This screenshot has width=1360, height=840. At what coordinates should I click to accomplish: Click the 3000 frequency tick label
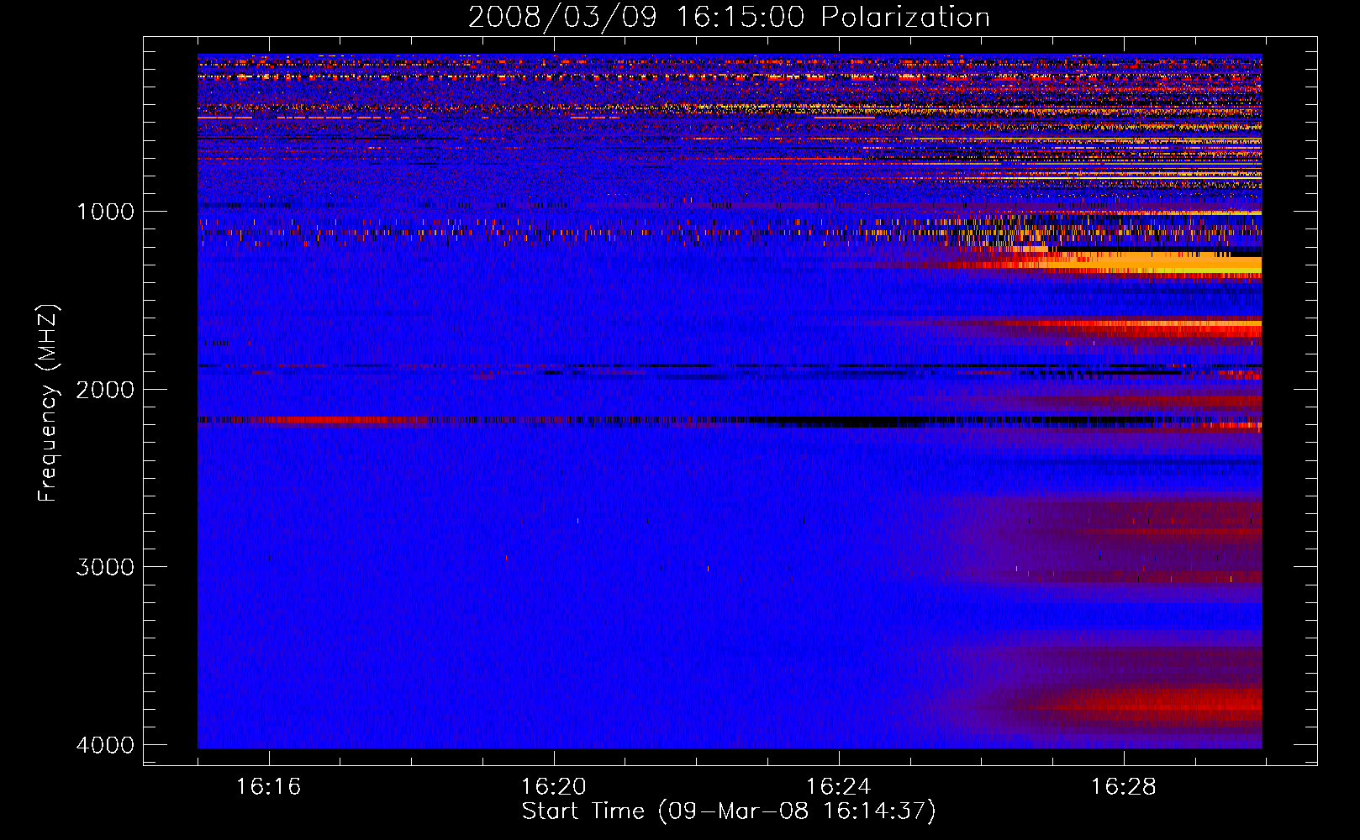(105, 567)
